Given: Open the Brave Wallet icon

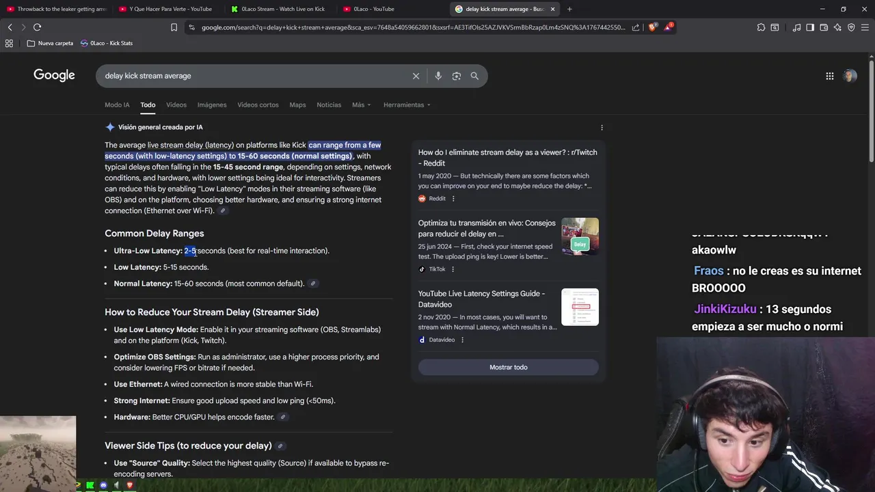Looking at the screenshot, I should click(824, 27).
